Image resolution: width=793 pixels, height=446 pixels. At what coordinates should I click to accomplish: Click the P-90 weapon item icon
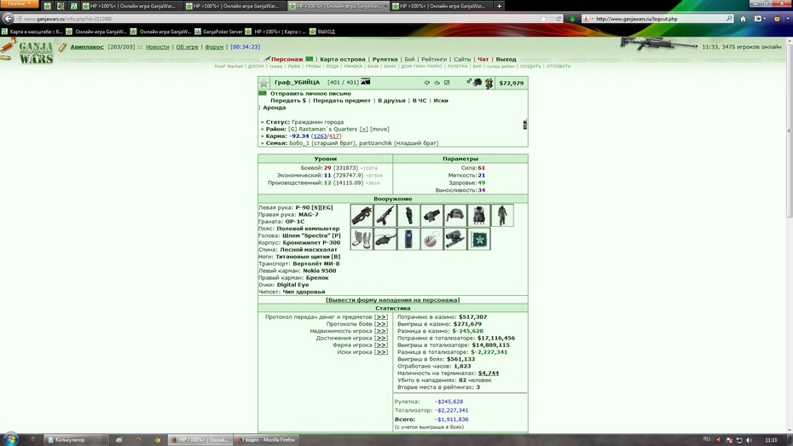pyautogui.click(x=362, y=216)
